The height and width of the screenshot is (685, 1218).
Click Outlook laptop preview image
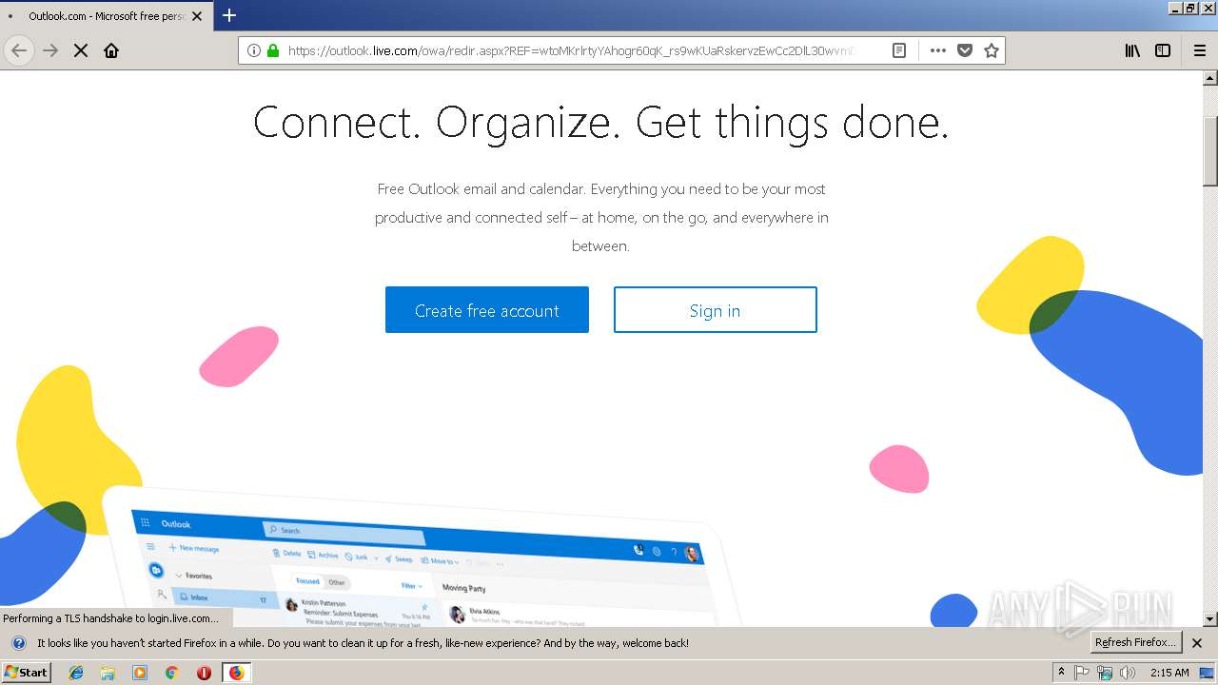419,558
